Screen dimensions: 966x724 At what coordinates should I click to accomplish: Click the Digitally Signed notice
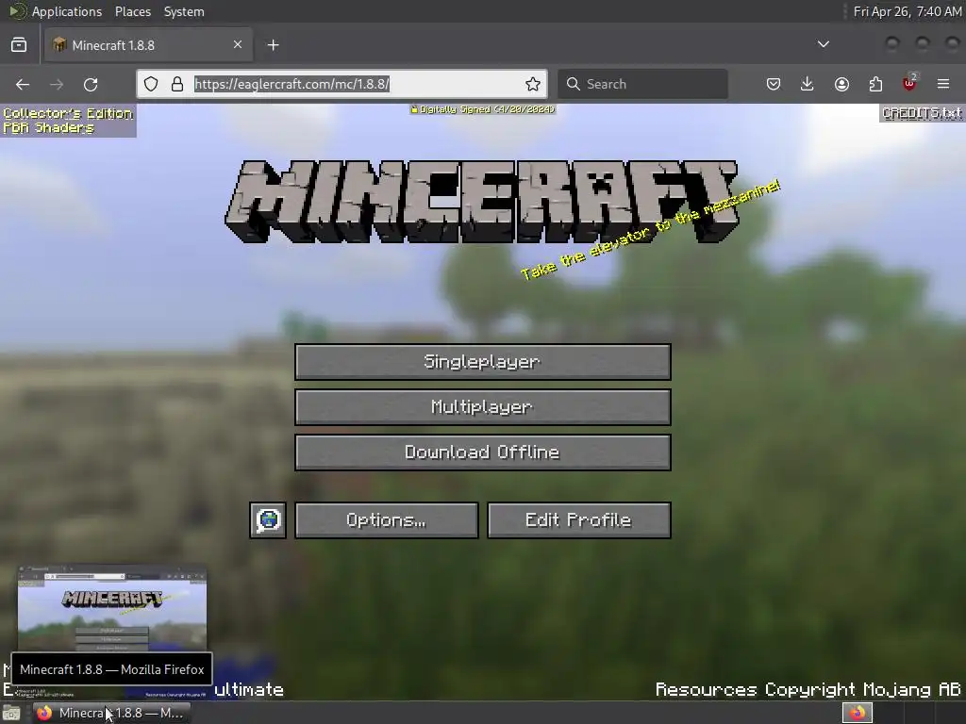tap(483, 109)
